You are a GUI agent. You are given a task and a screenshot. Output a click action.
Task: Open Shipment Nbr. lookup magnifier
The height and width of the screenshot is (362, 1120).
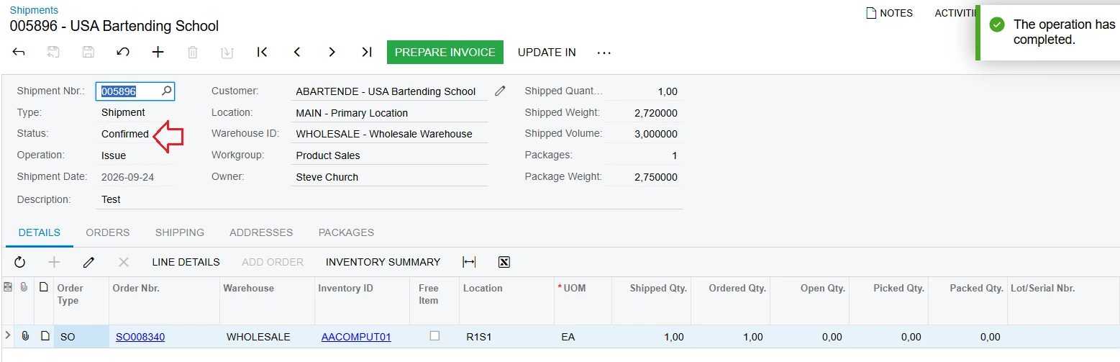pyautogui.click(x=166, y=91)
